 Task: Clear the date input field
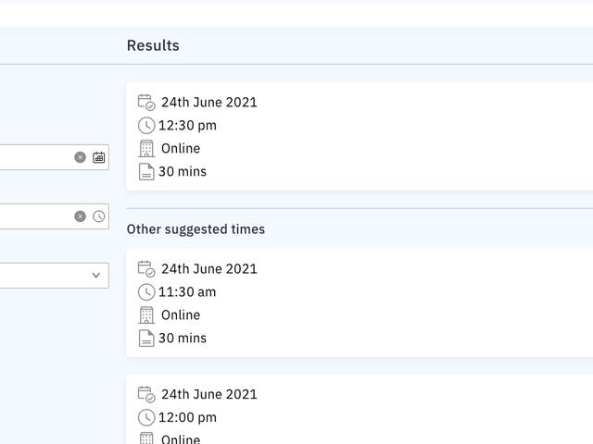[x=80, y=157]
